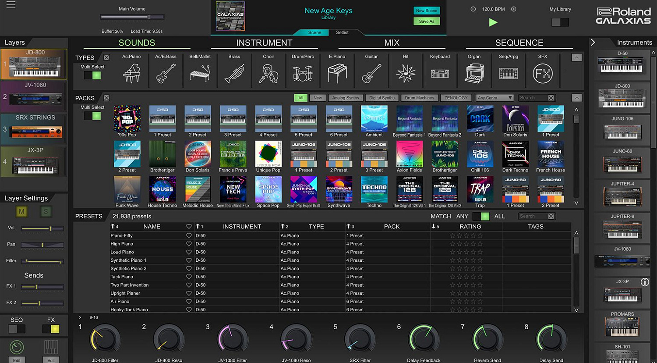Collapse the TYPES section arrow
This screenshot has height=363, width=657.
tap(577, 57)
